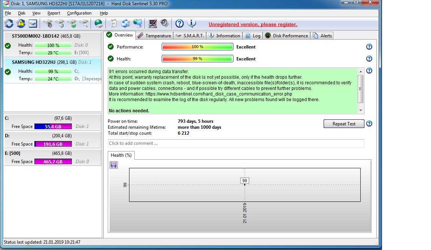Click the toolbar info speech bubble icon
Screen dimensions: 431x250
coord(192,24)
